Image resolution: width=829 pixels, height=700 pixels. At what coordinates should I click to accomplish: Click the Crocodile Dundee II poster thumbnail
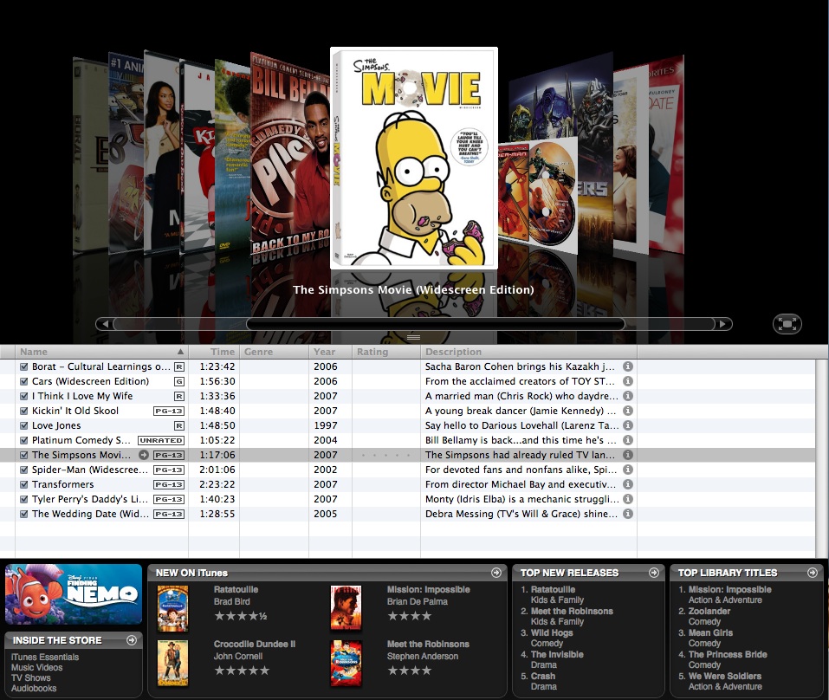coord(173,663)
